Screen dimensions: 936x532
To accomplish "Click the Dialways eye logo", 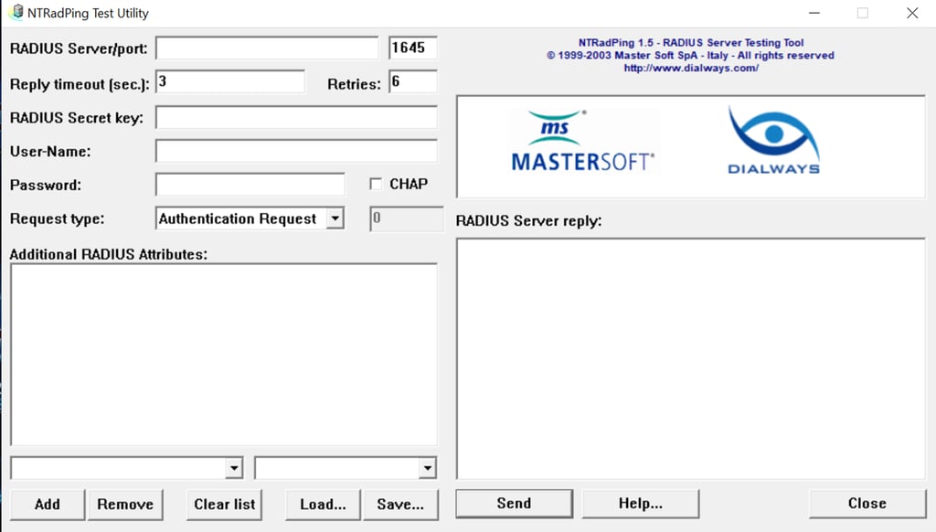I will pos(772,137).
